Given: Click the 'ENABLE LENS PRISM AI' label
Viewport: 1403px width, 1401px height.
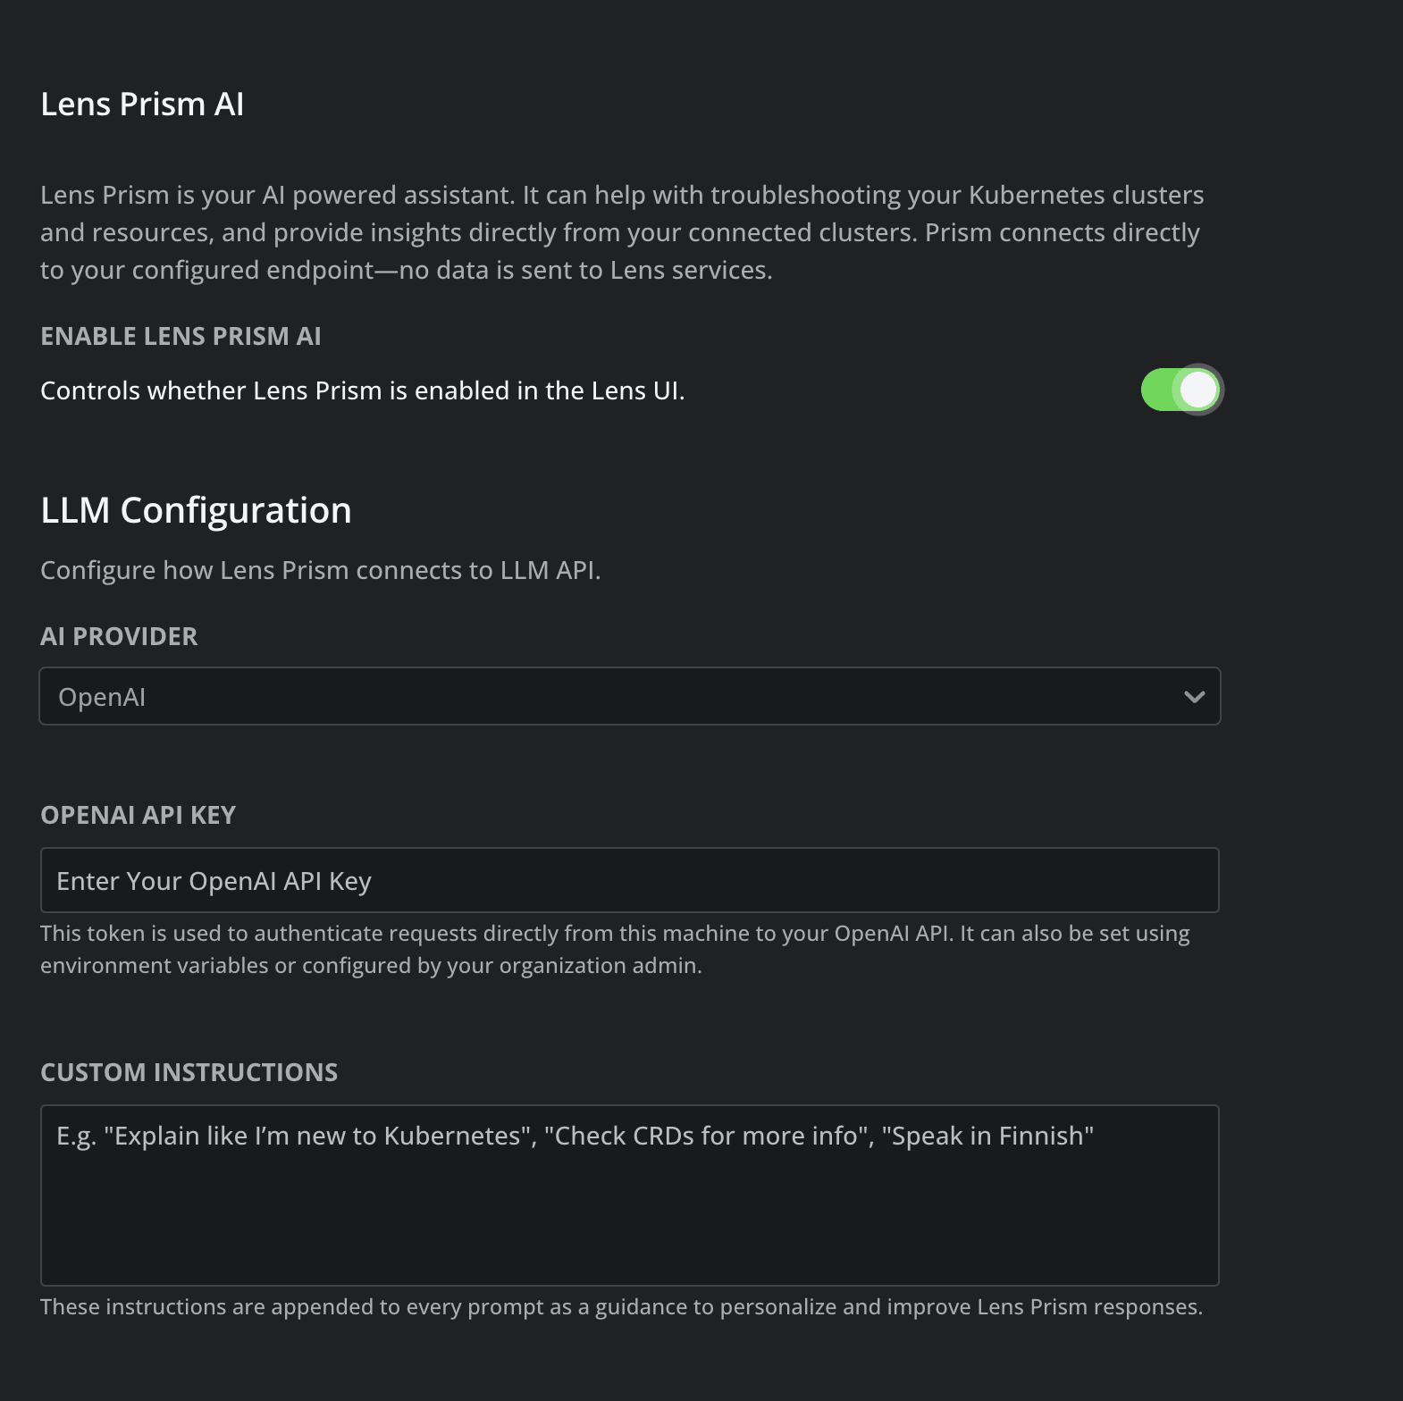Looking at the screenshot, I should 181,336.
